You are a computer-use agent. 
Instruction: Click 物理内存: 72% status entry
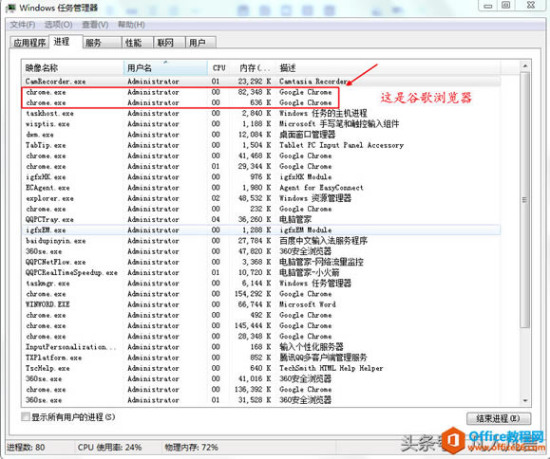click(x=192, y=448)
